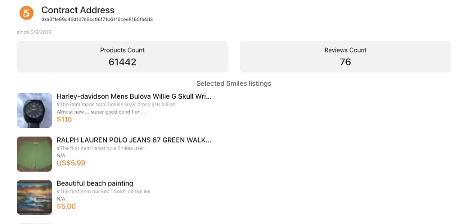Open the Harley-davidson watch thumbnail

coord(34,110)
